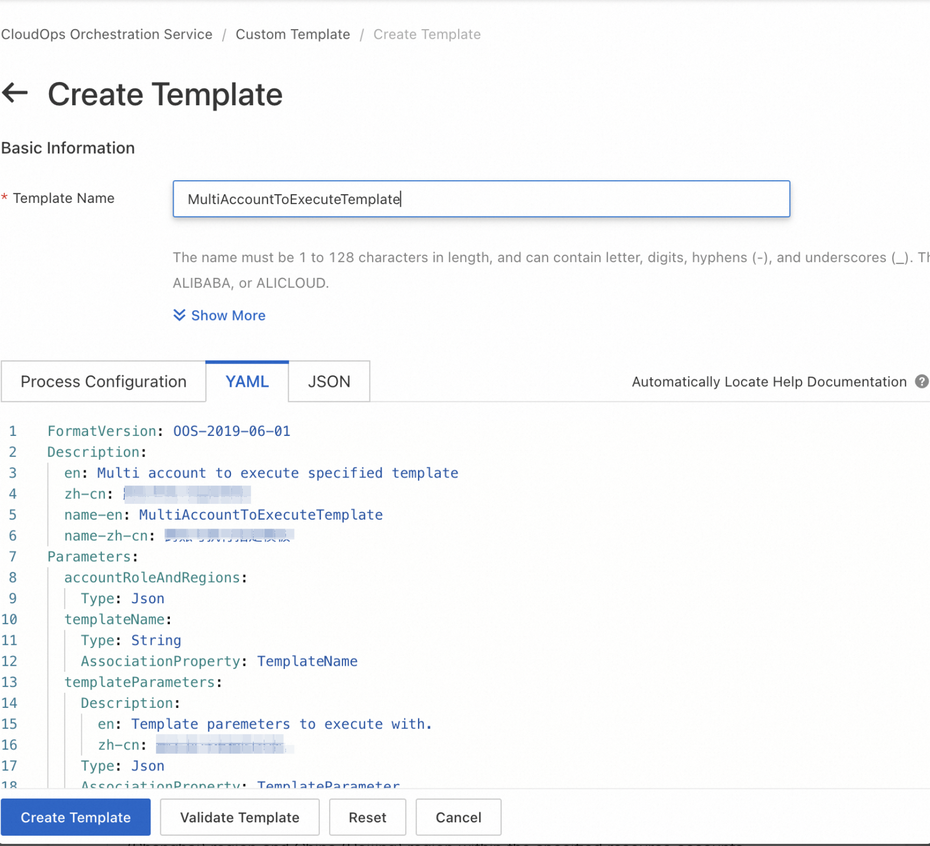Click the Validate Template button
Image resolution: width=930 pixels, height=846 pixels.
click(x=240, y=817)
